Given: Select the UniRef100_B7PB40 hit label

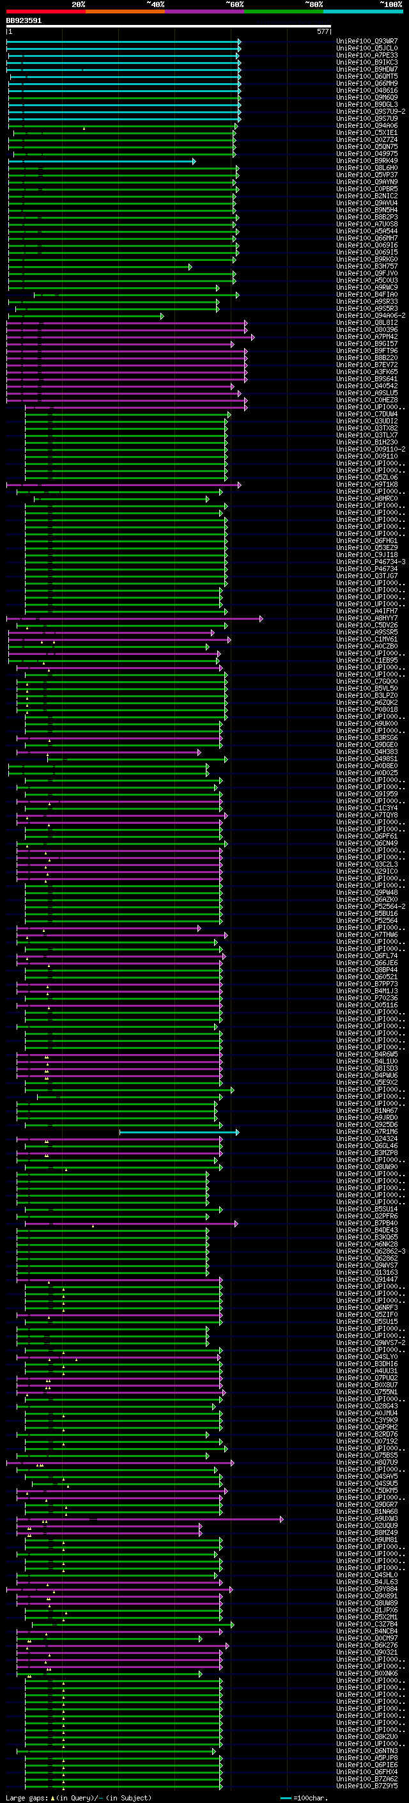Looking at the screenshot, I should 367,1223.
